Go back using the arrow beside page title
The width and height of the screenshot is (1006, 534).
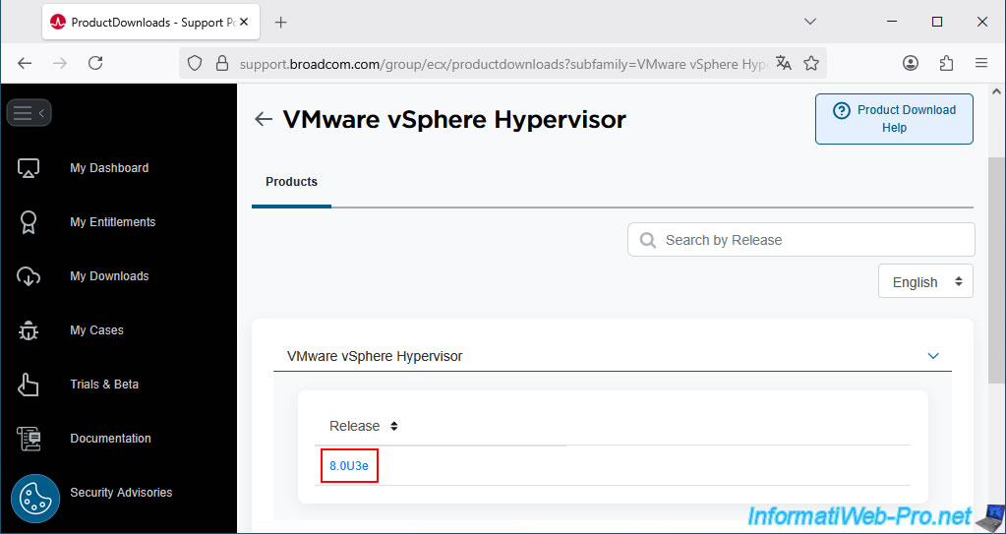click(x=263, y=119)
